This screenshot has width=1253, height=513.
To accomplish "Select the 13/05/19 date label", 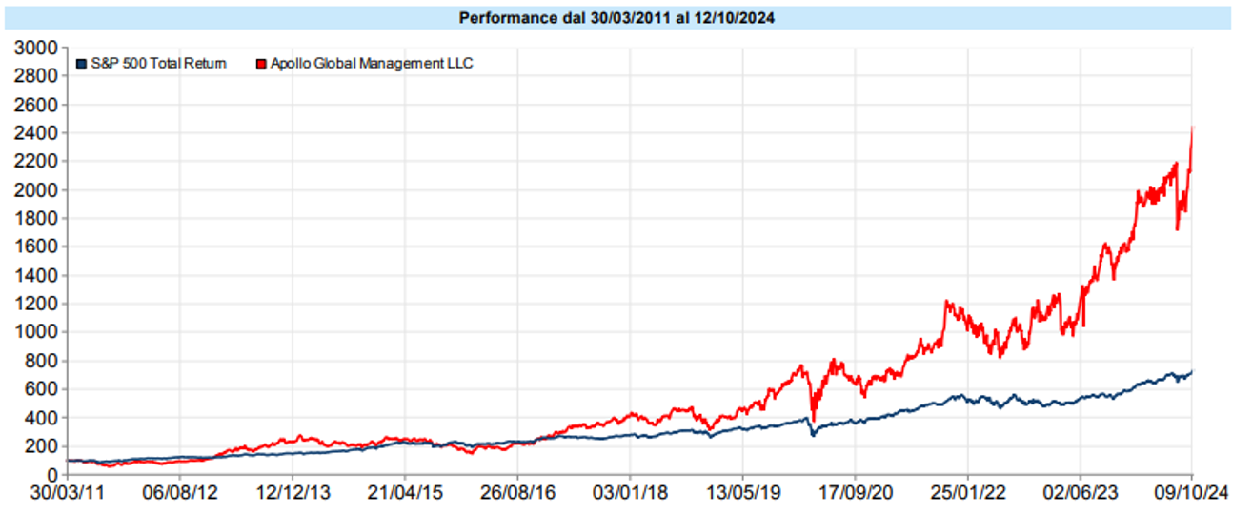I will tap(742, 495).
